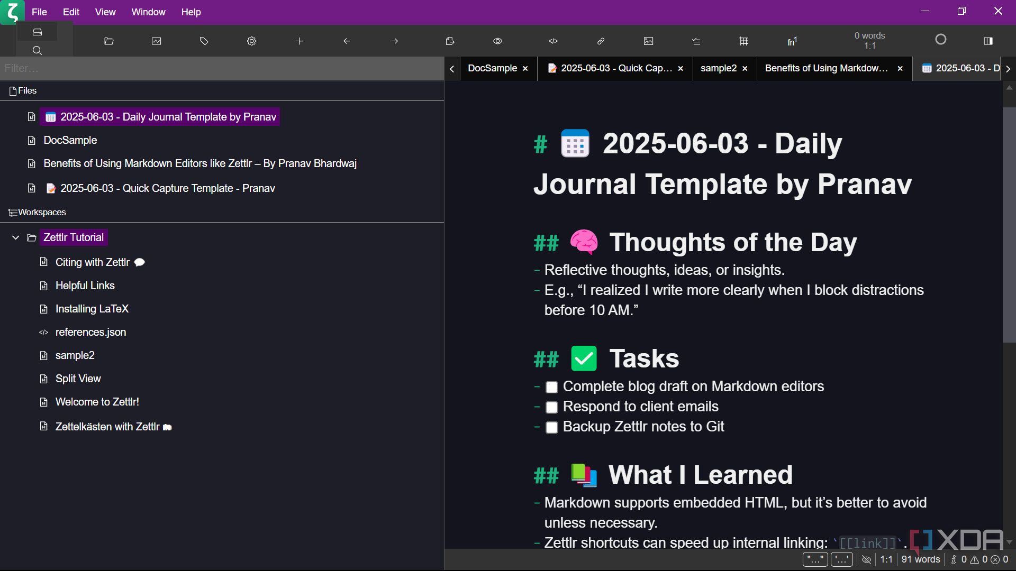Navigate back with left arrow
The height and width of the screenshot is (571, 1016).
pos(347,41)
